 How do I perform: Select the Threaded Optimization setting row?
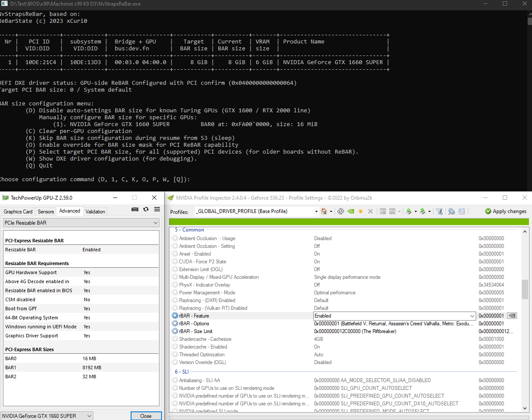[344, 355]
